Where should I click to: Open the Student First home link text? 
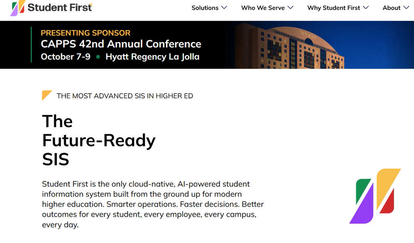[60, 7]
